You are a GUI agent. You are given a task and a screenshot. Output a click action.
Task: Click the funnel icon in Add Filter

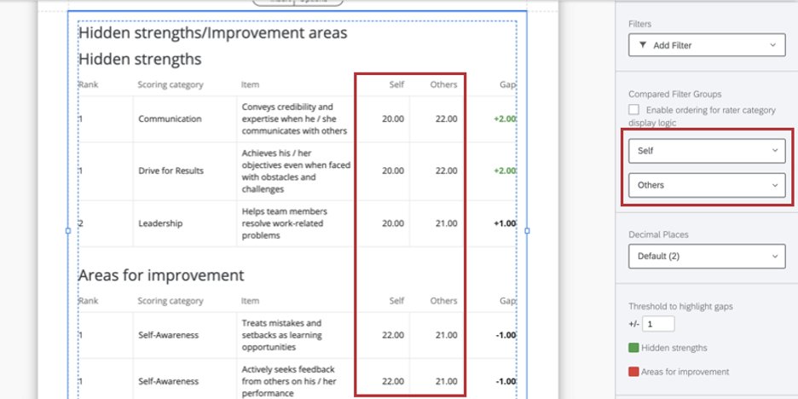pos(643,45)
